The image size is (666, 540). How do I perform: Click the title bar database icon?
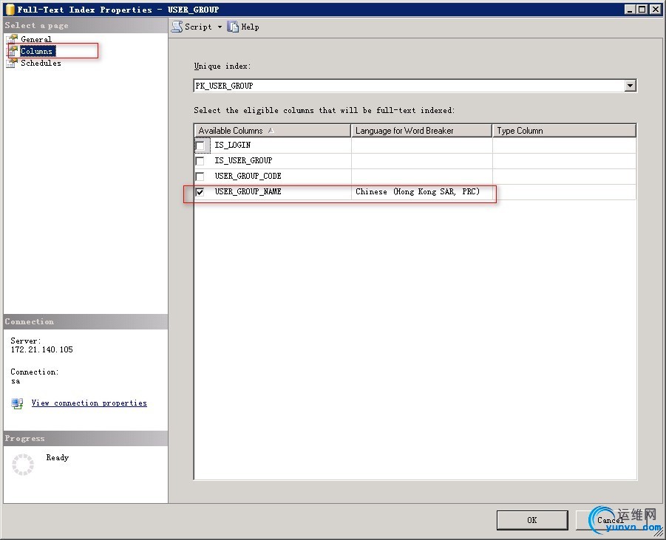[x=10, y=10]
